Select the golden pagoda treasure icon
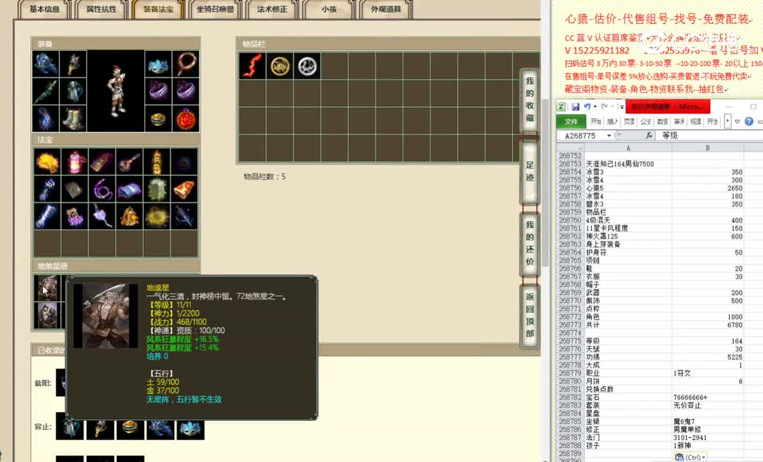763x462 pixels. coord(157,162)
